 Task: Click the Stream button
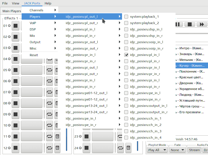click(194, 150)
